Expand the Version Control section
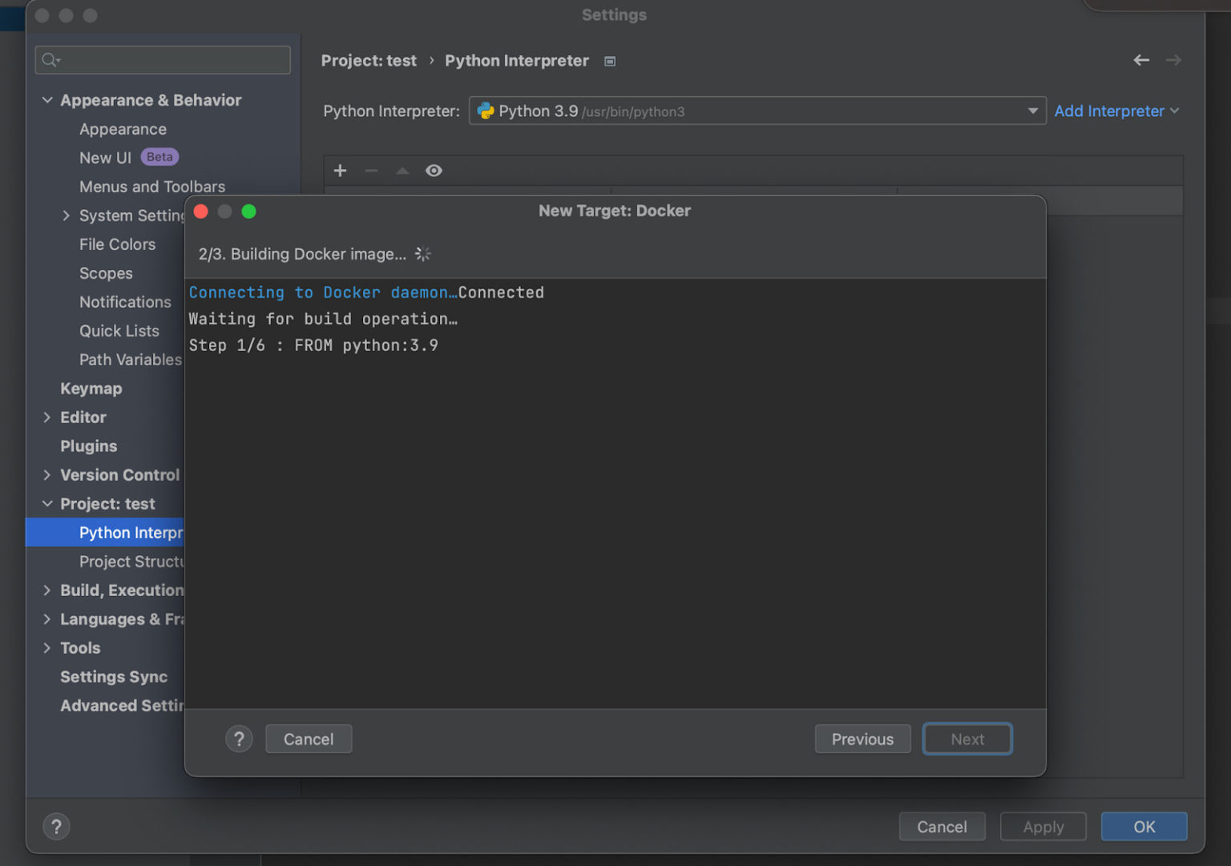The height and width of the screenshot is (866, 1231). pyautogui.click(x=47, y=475)
